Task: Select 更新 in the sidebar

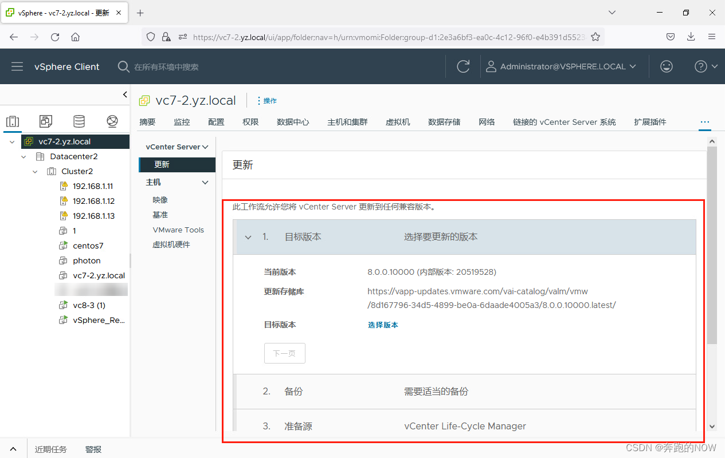Action: [x=177, y=164]
